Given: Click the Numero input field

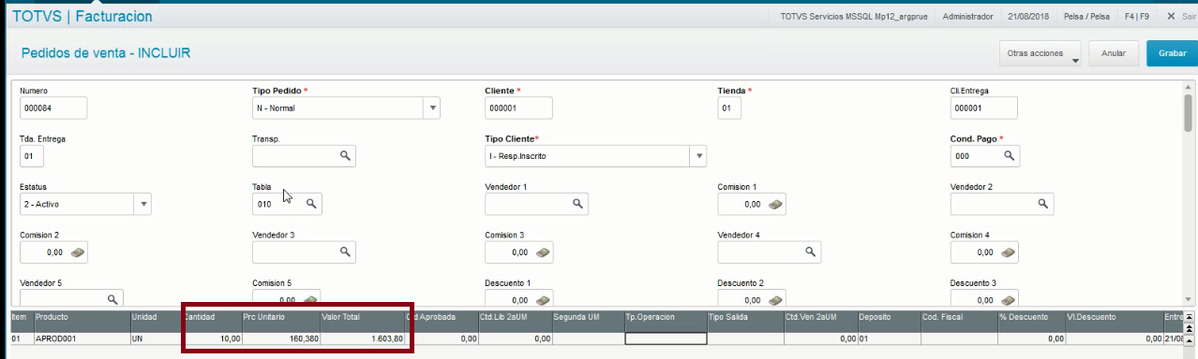Looking at the screenshot, I should click(53, 108).
